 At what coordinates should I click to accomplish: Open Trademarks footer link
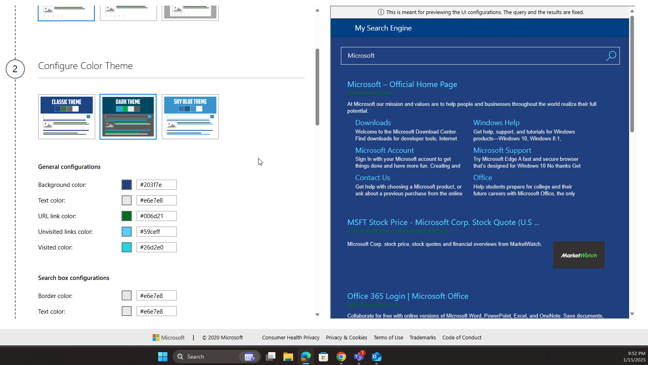[x=423, y=338]
